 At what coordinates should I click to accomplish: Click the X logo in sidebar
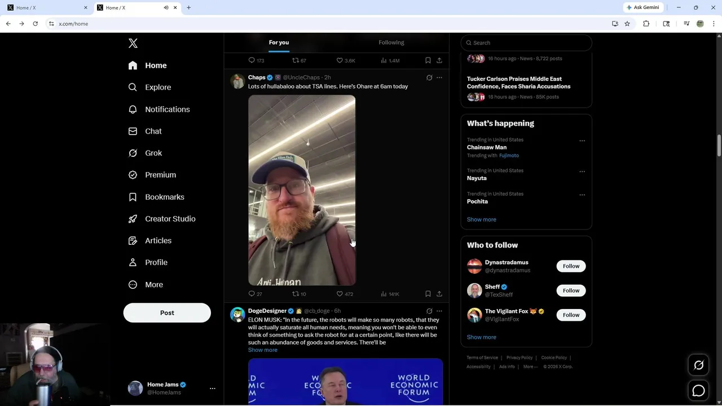click(x=133, y=43)
